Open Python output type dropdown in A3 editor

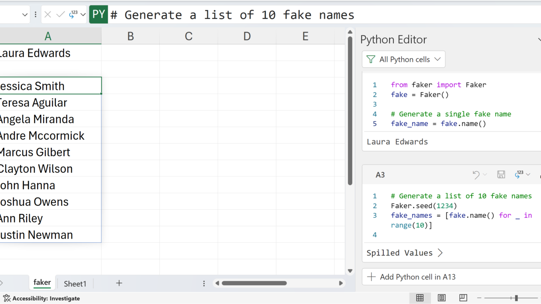click(522, 175)
